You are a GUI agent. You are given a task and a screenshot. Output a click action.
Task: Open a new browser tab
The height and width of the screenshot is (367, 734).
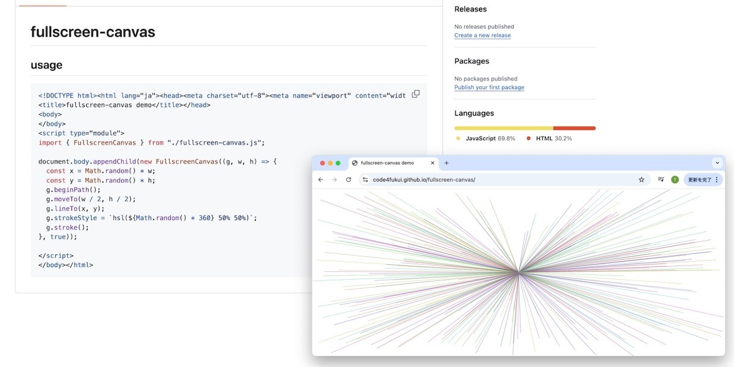(x=446, y=163)
